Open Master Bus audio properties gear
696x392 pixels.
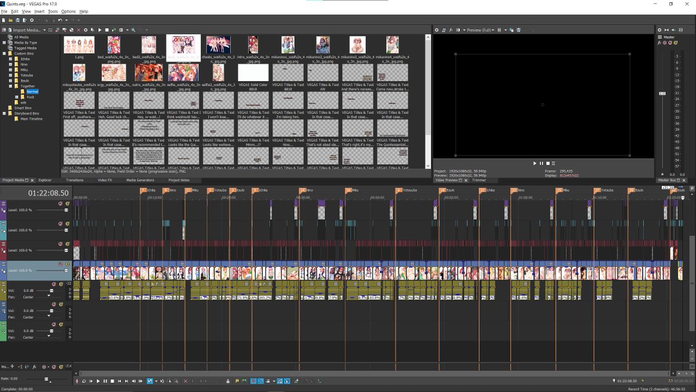[x=659, y=30]
